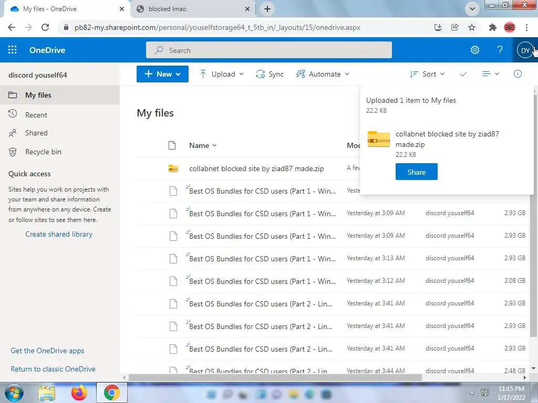Go back in browser
This screenshot has height=403, width=538.
(x=12, y=27)
